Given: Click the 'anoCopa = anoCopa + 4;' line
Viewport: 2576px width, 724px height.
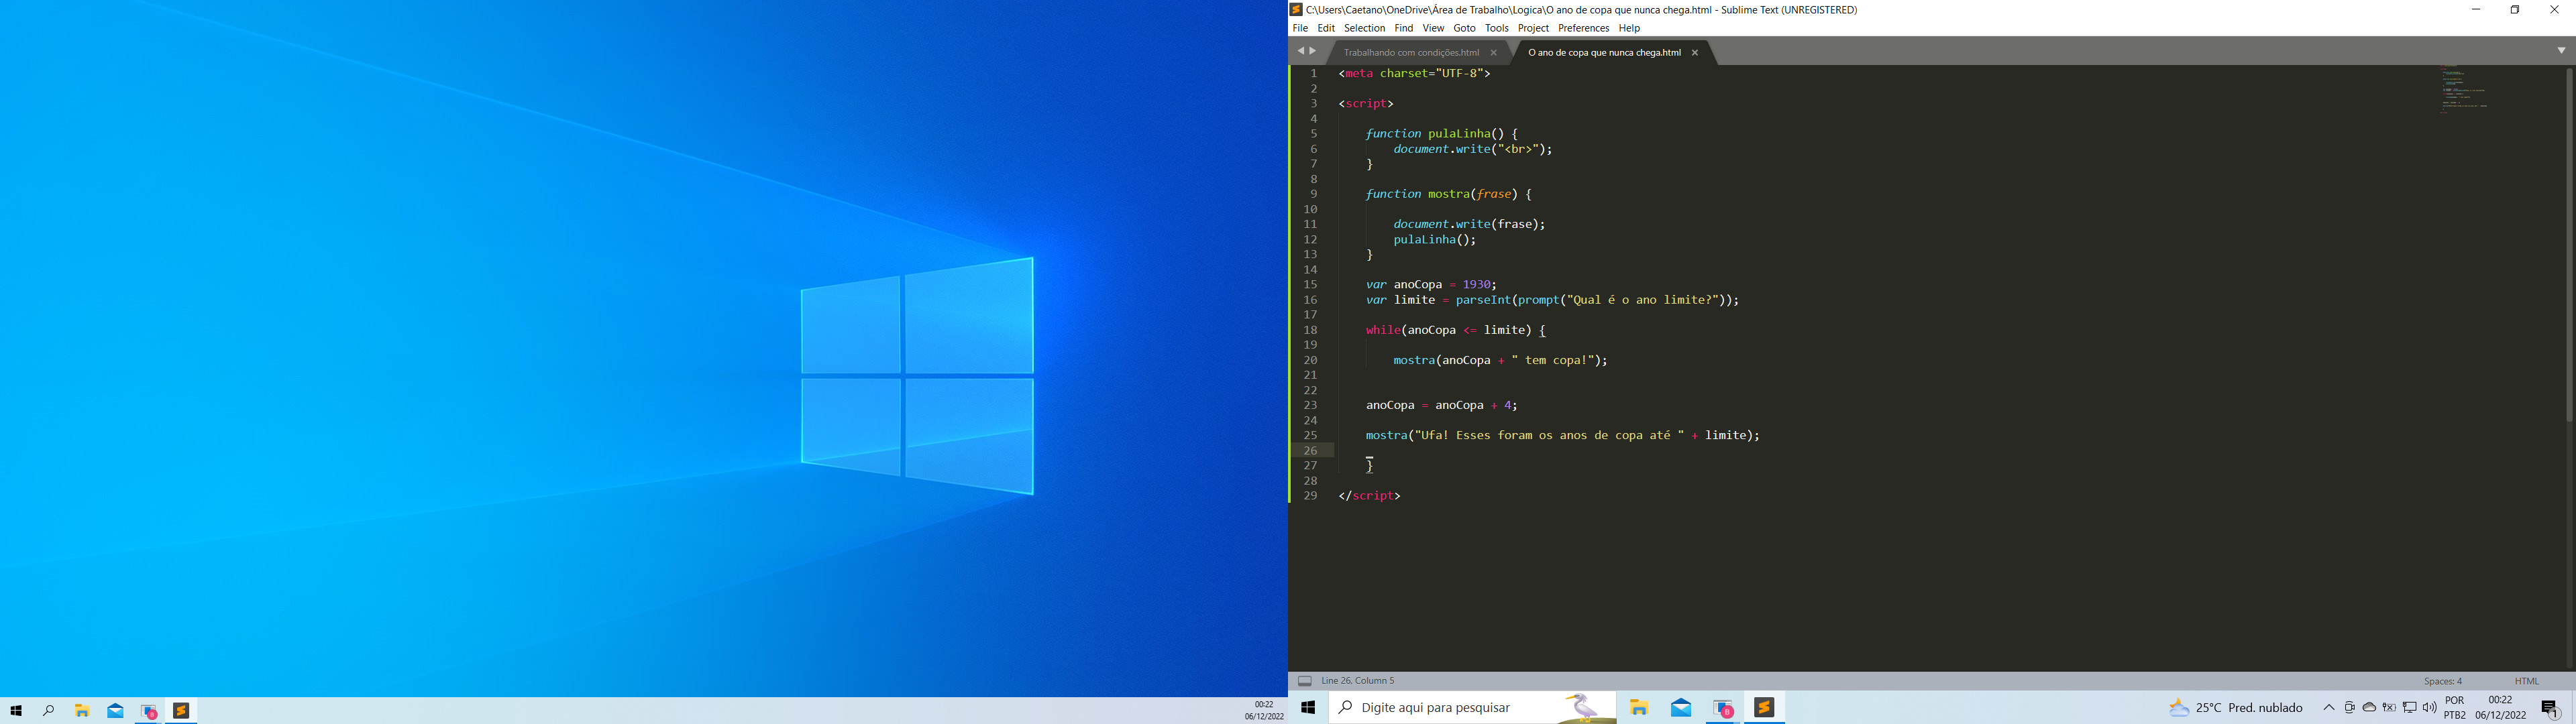Looking at the screenshot, I should (1441, 406).
